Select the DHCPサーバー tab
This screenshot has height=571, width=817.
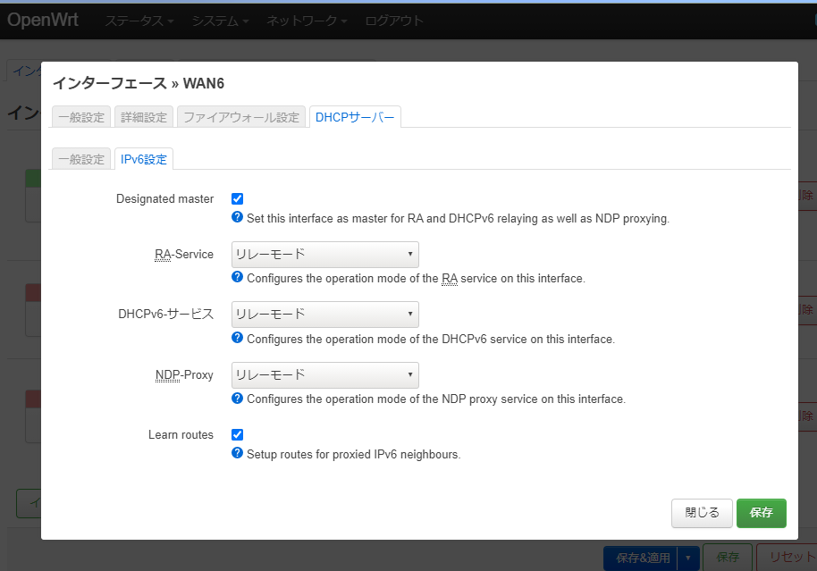tap(355, 117)
